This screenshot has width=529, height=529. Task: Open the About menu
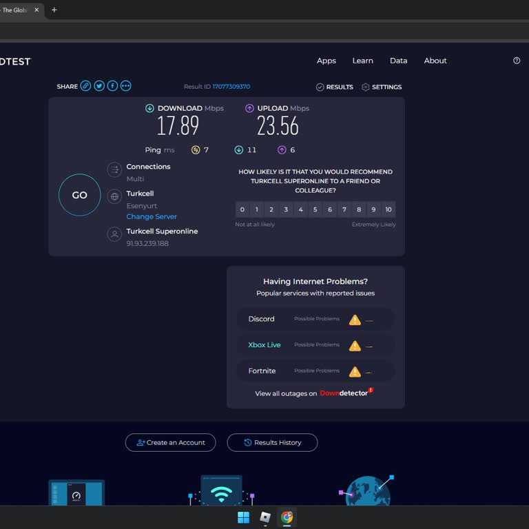(x=435, y=61)
